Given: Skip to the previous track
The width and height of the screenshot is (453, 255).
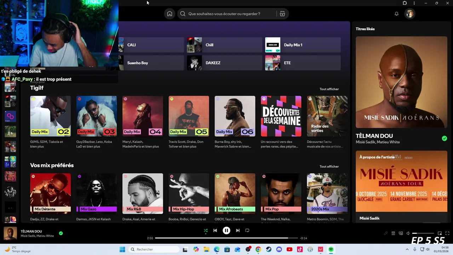Looking at the screenshot, I should coord(215,231).
